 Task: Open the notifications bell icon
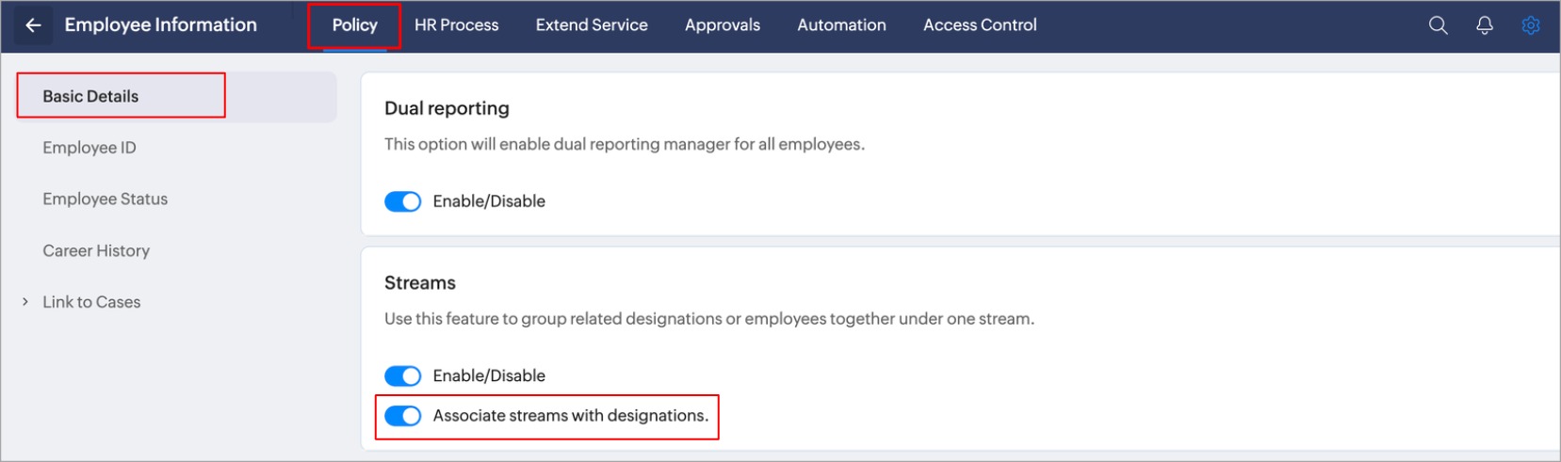coord(1485,25)
